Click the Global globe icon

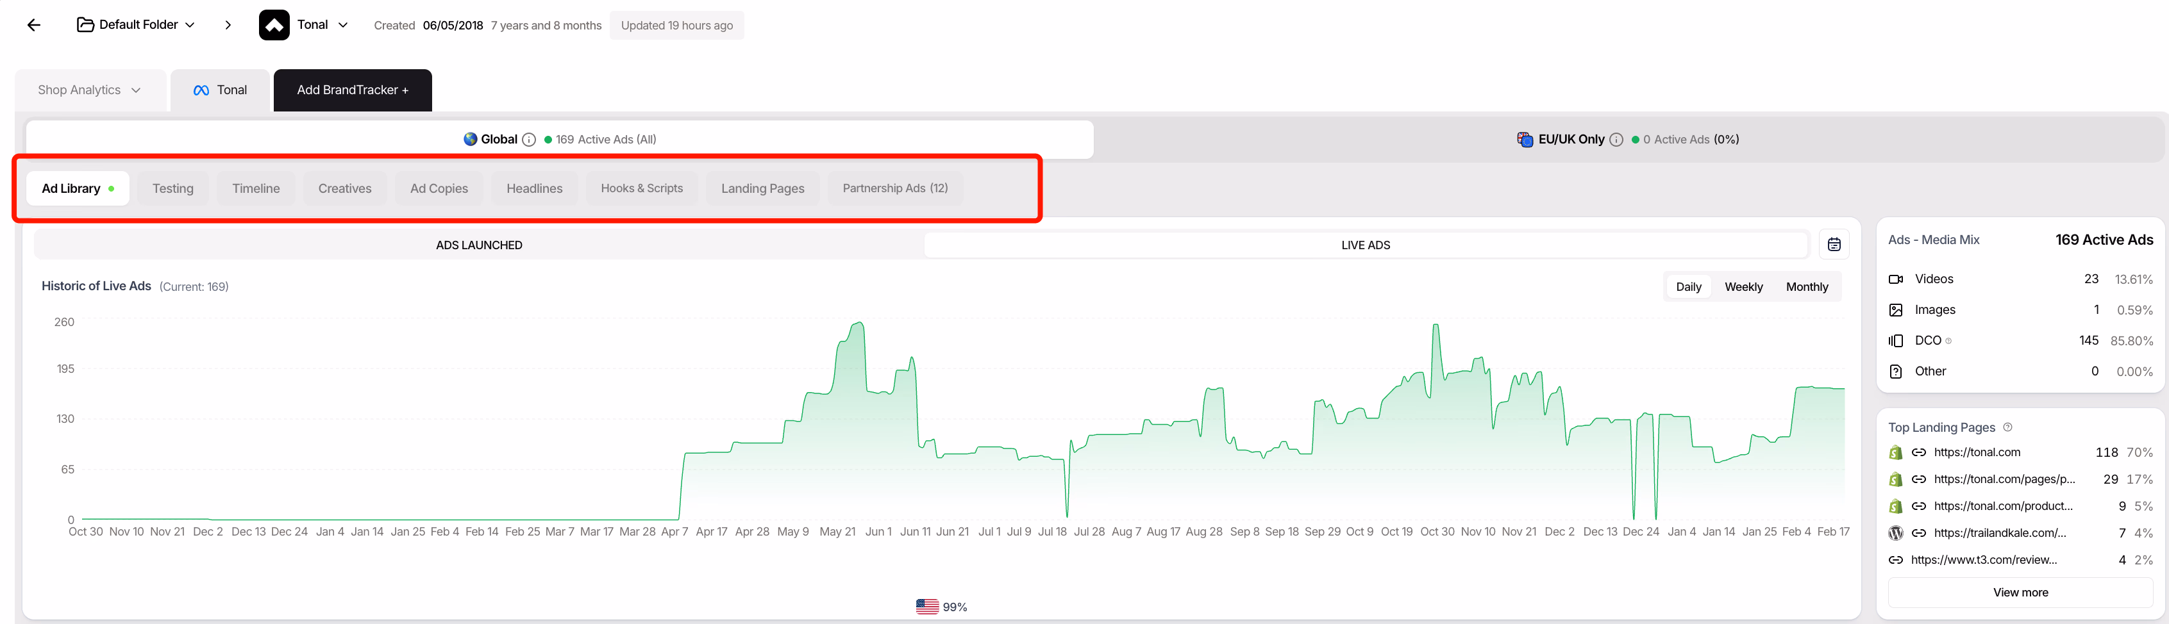(x=471, y=139)
